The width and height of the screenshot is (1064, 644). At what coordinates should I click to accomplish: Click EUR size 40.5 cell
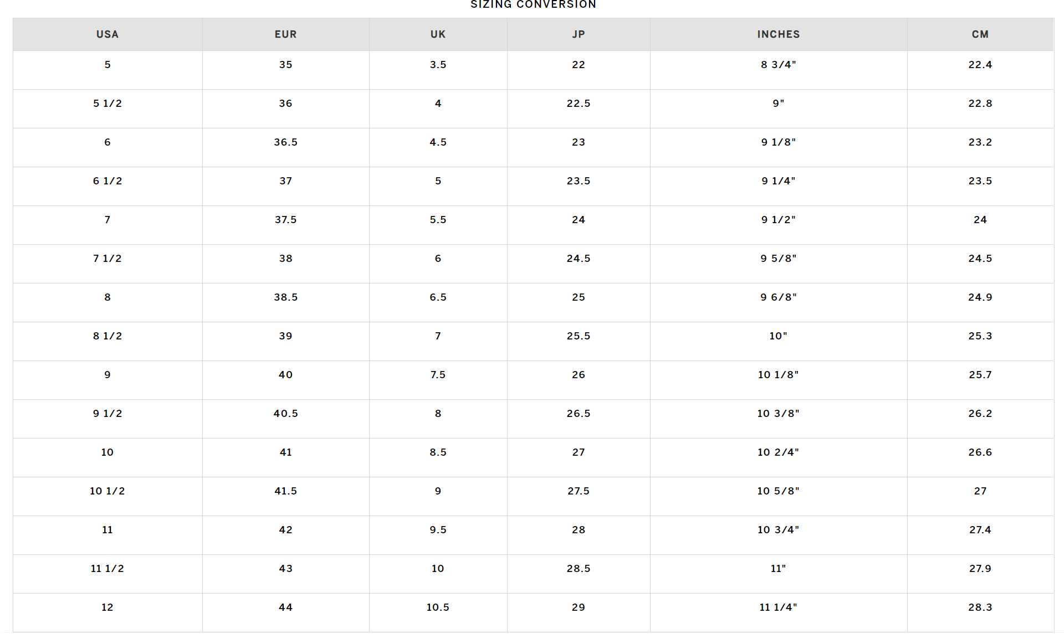click(285, 414)
